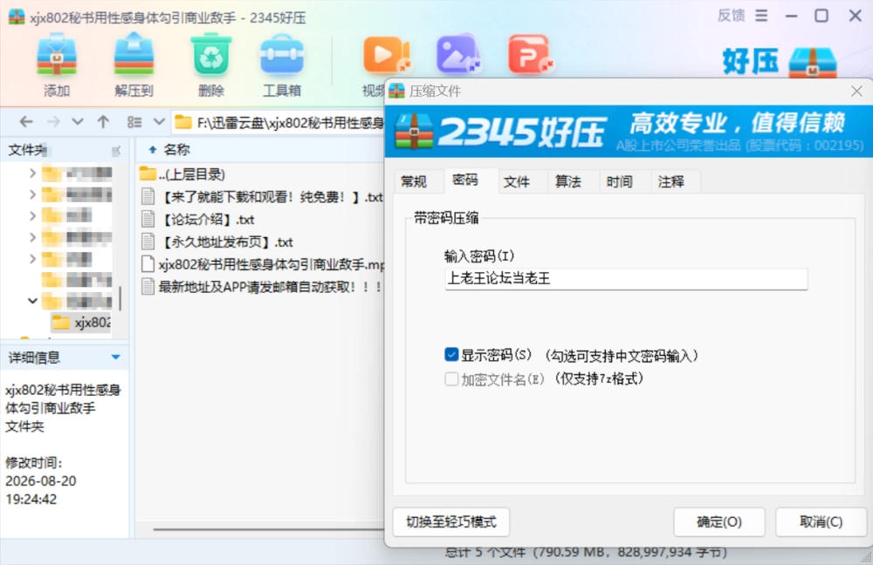873x565 pixels.
Task: Toggle the 加密文件名 checkbox
Action: click(x=451, y=379)
